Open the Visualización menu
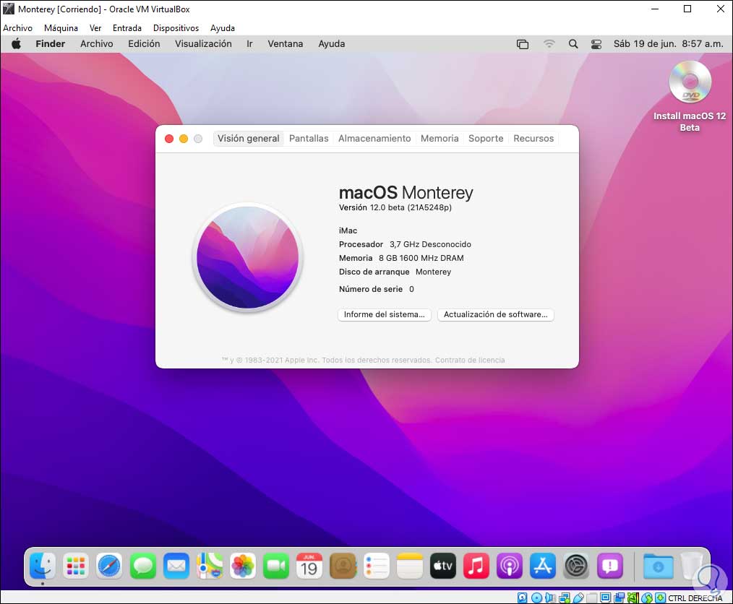Image resolution: width=733 pixels, height=604 pixels. pyautogui.click(x=203, y=44)
